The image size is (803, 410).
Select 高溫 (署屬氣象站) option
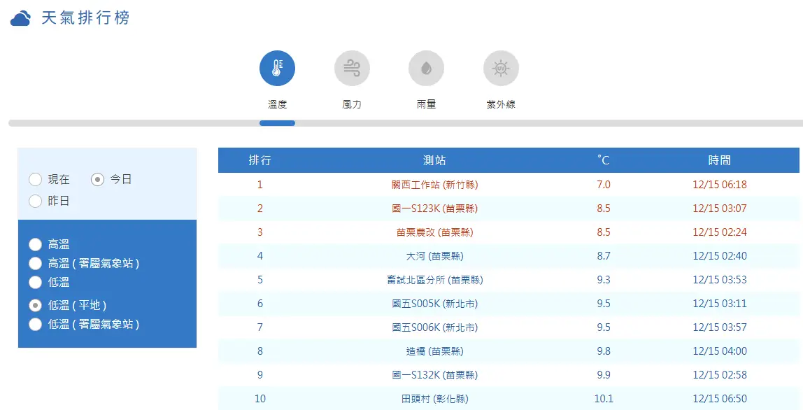point(35,264)
